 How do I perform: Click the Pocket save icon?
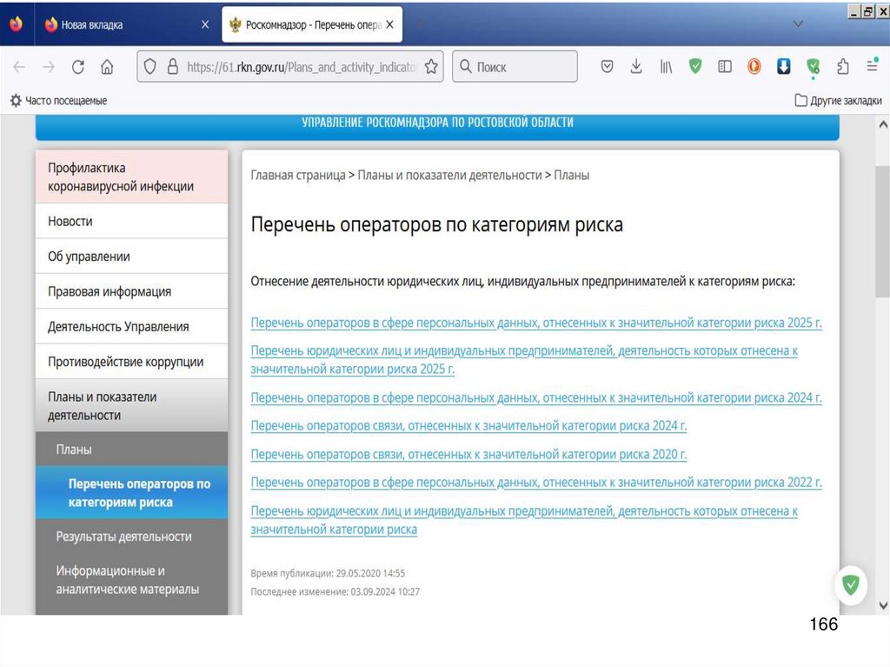pos(608,67)
